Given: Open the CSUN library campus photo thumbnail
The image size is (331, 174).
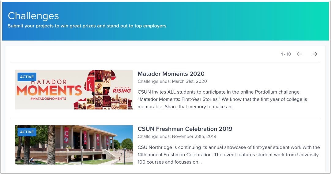Looking at the screenshot, I should click(x=73, y=145).
